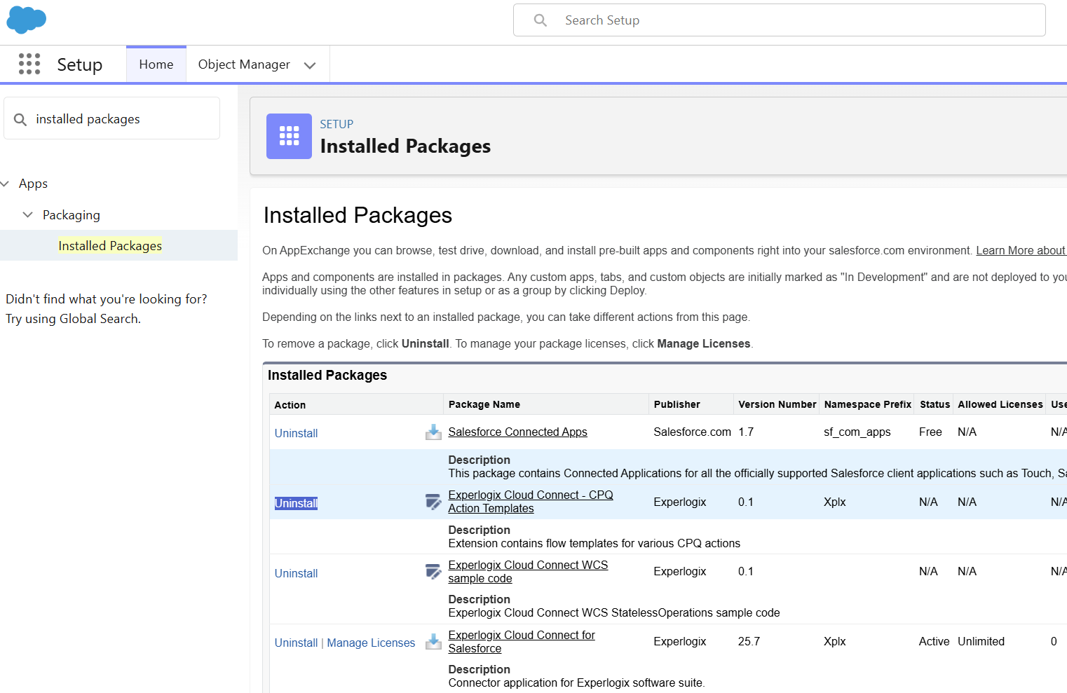
Task: Open the Object Manager dropdown chevron
Action: coord(310,65)
